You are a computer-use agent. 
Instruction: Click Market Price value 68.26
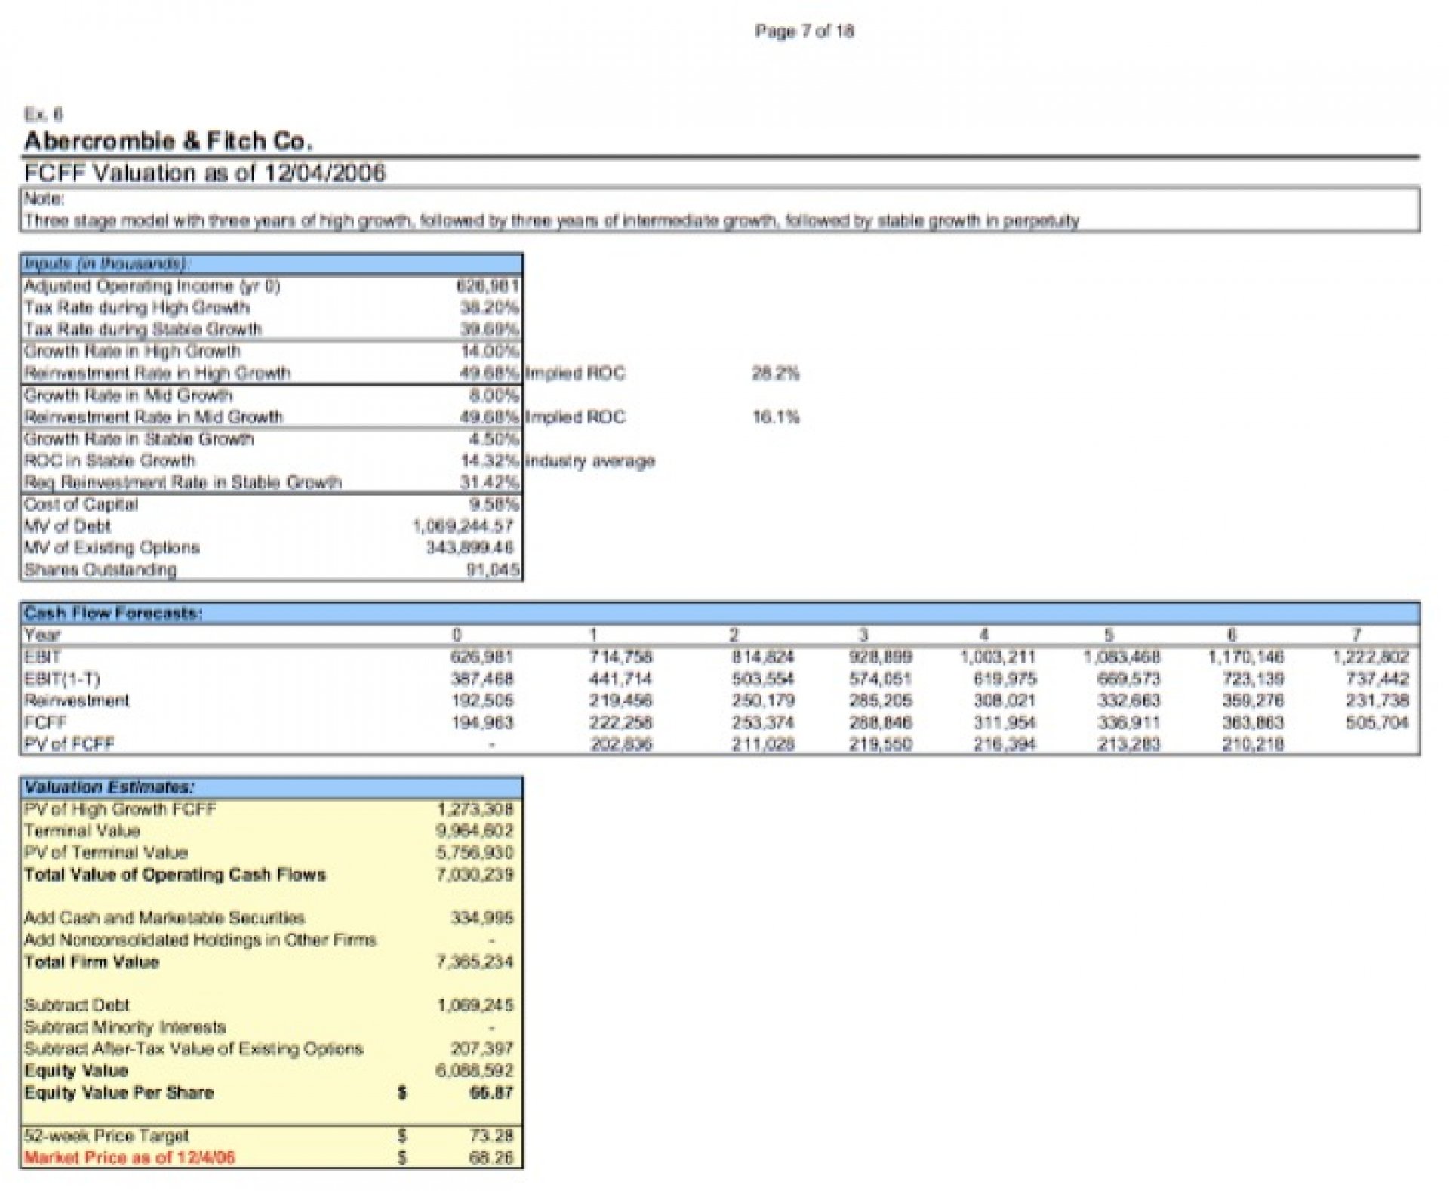click(x=491, y=1157)
